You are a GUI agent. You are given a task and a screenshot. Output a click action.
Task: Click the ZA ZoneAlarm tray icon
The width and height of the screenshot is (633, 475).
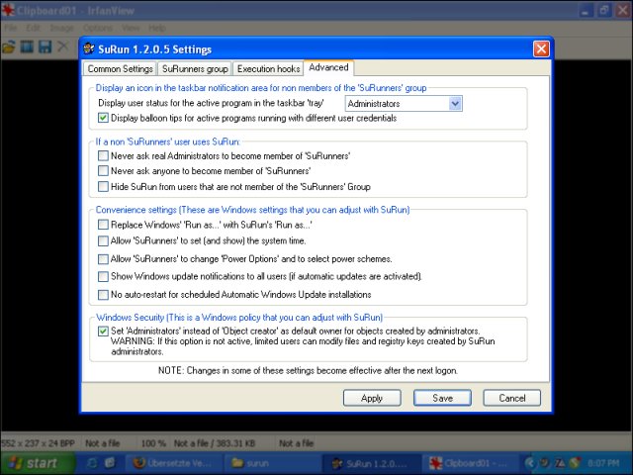coord(560,463)
